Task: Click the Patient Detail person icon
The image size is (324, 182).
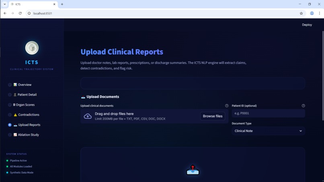Action: click(x=15, y=94)
